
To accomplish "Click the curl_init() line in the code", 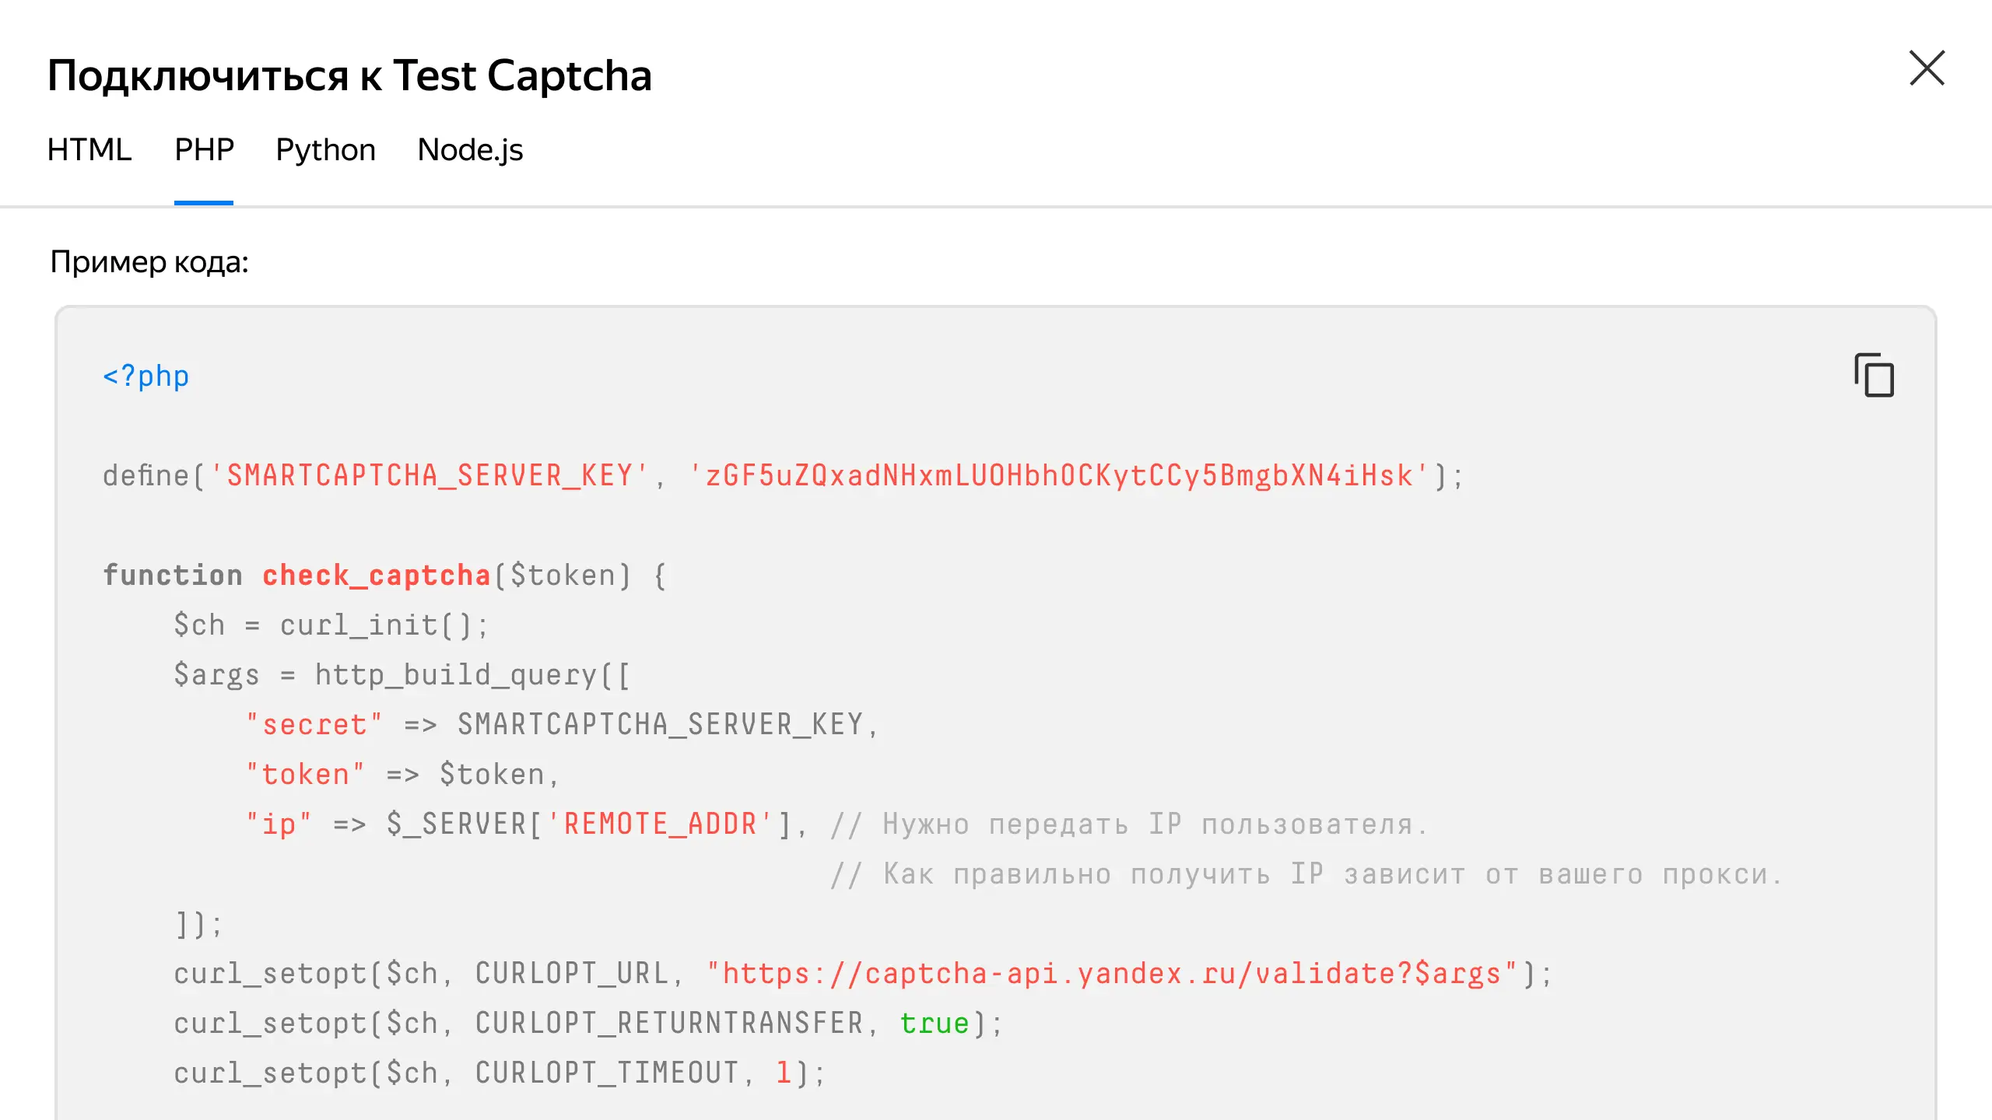I will coord(331,625).
